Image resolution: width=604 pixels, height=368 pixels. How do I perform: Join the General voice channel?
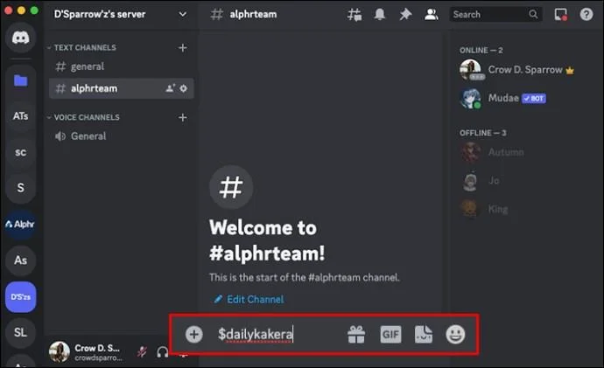[x=88, y=136]
